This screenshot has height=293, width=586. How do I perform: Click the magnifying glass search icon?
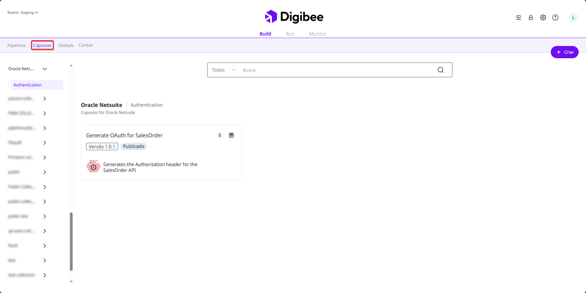pyautogui.click(x=440, y=70)
